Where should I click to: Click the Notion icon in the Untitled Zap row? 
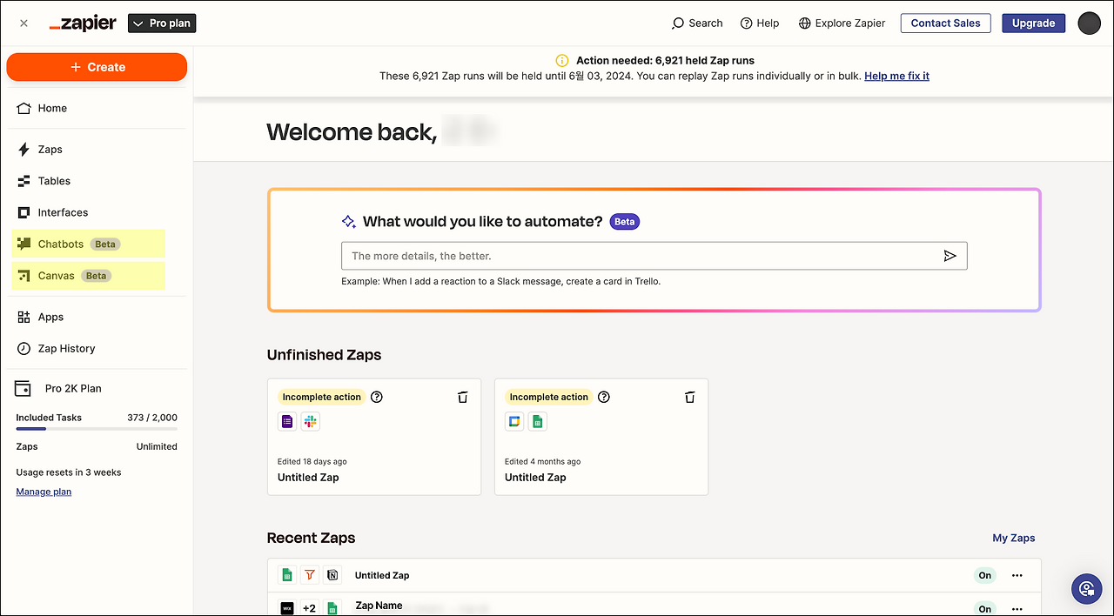pos(332,575)
